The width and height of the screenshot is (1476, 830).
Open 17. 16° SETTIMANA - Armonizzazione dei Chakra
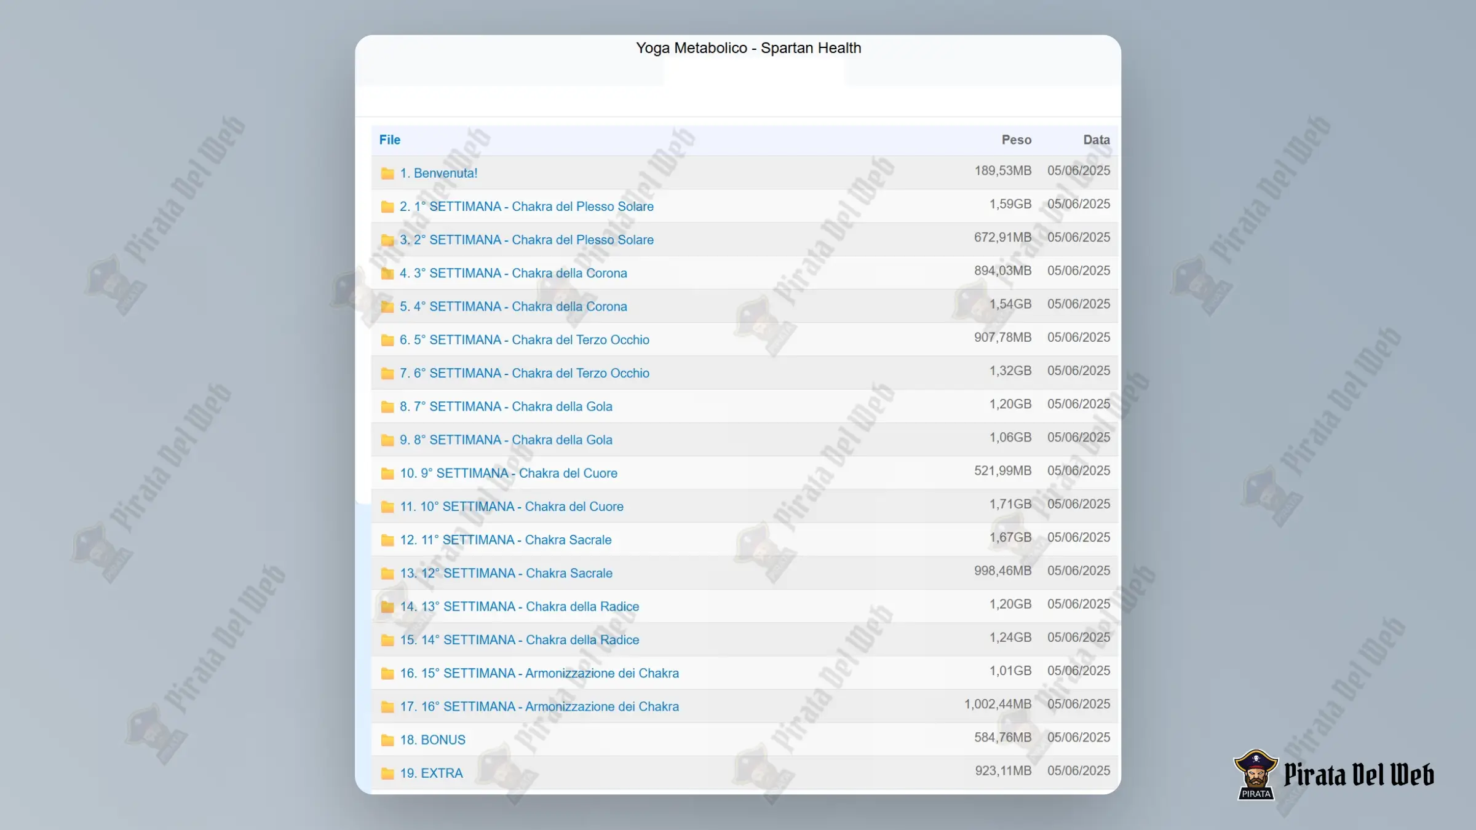pyautogui.click(x=539, y=706)
